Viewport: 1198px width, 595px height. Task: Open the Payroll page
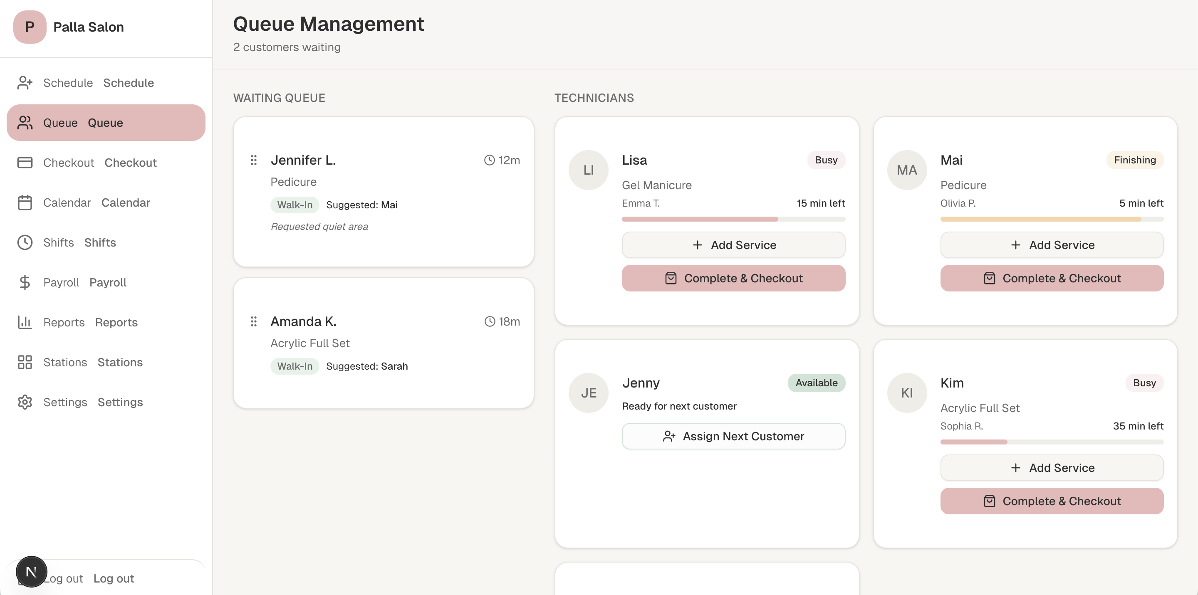106,283
